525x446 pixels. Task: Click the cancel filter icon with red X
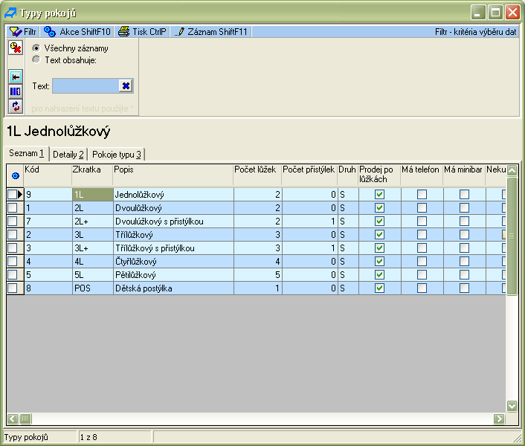point(16,48)
